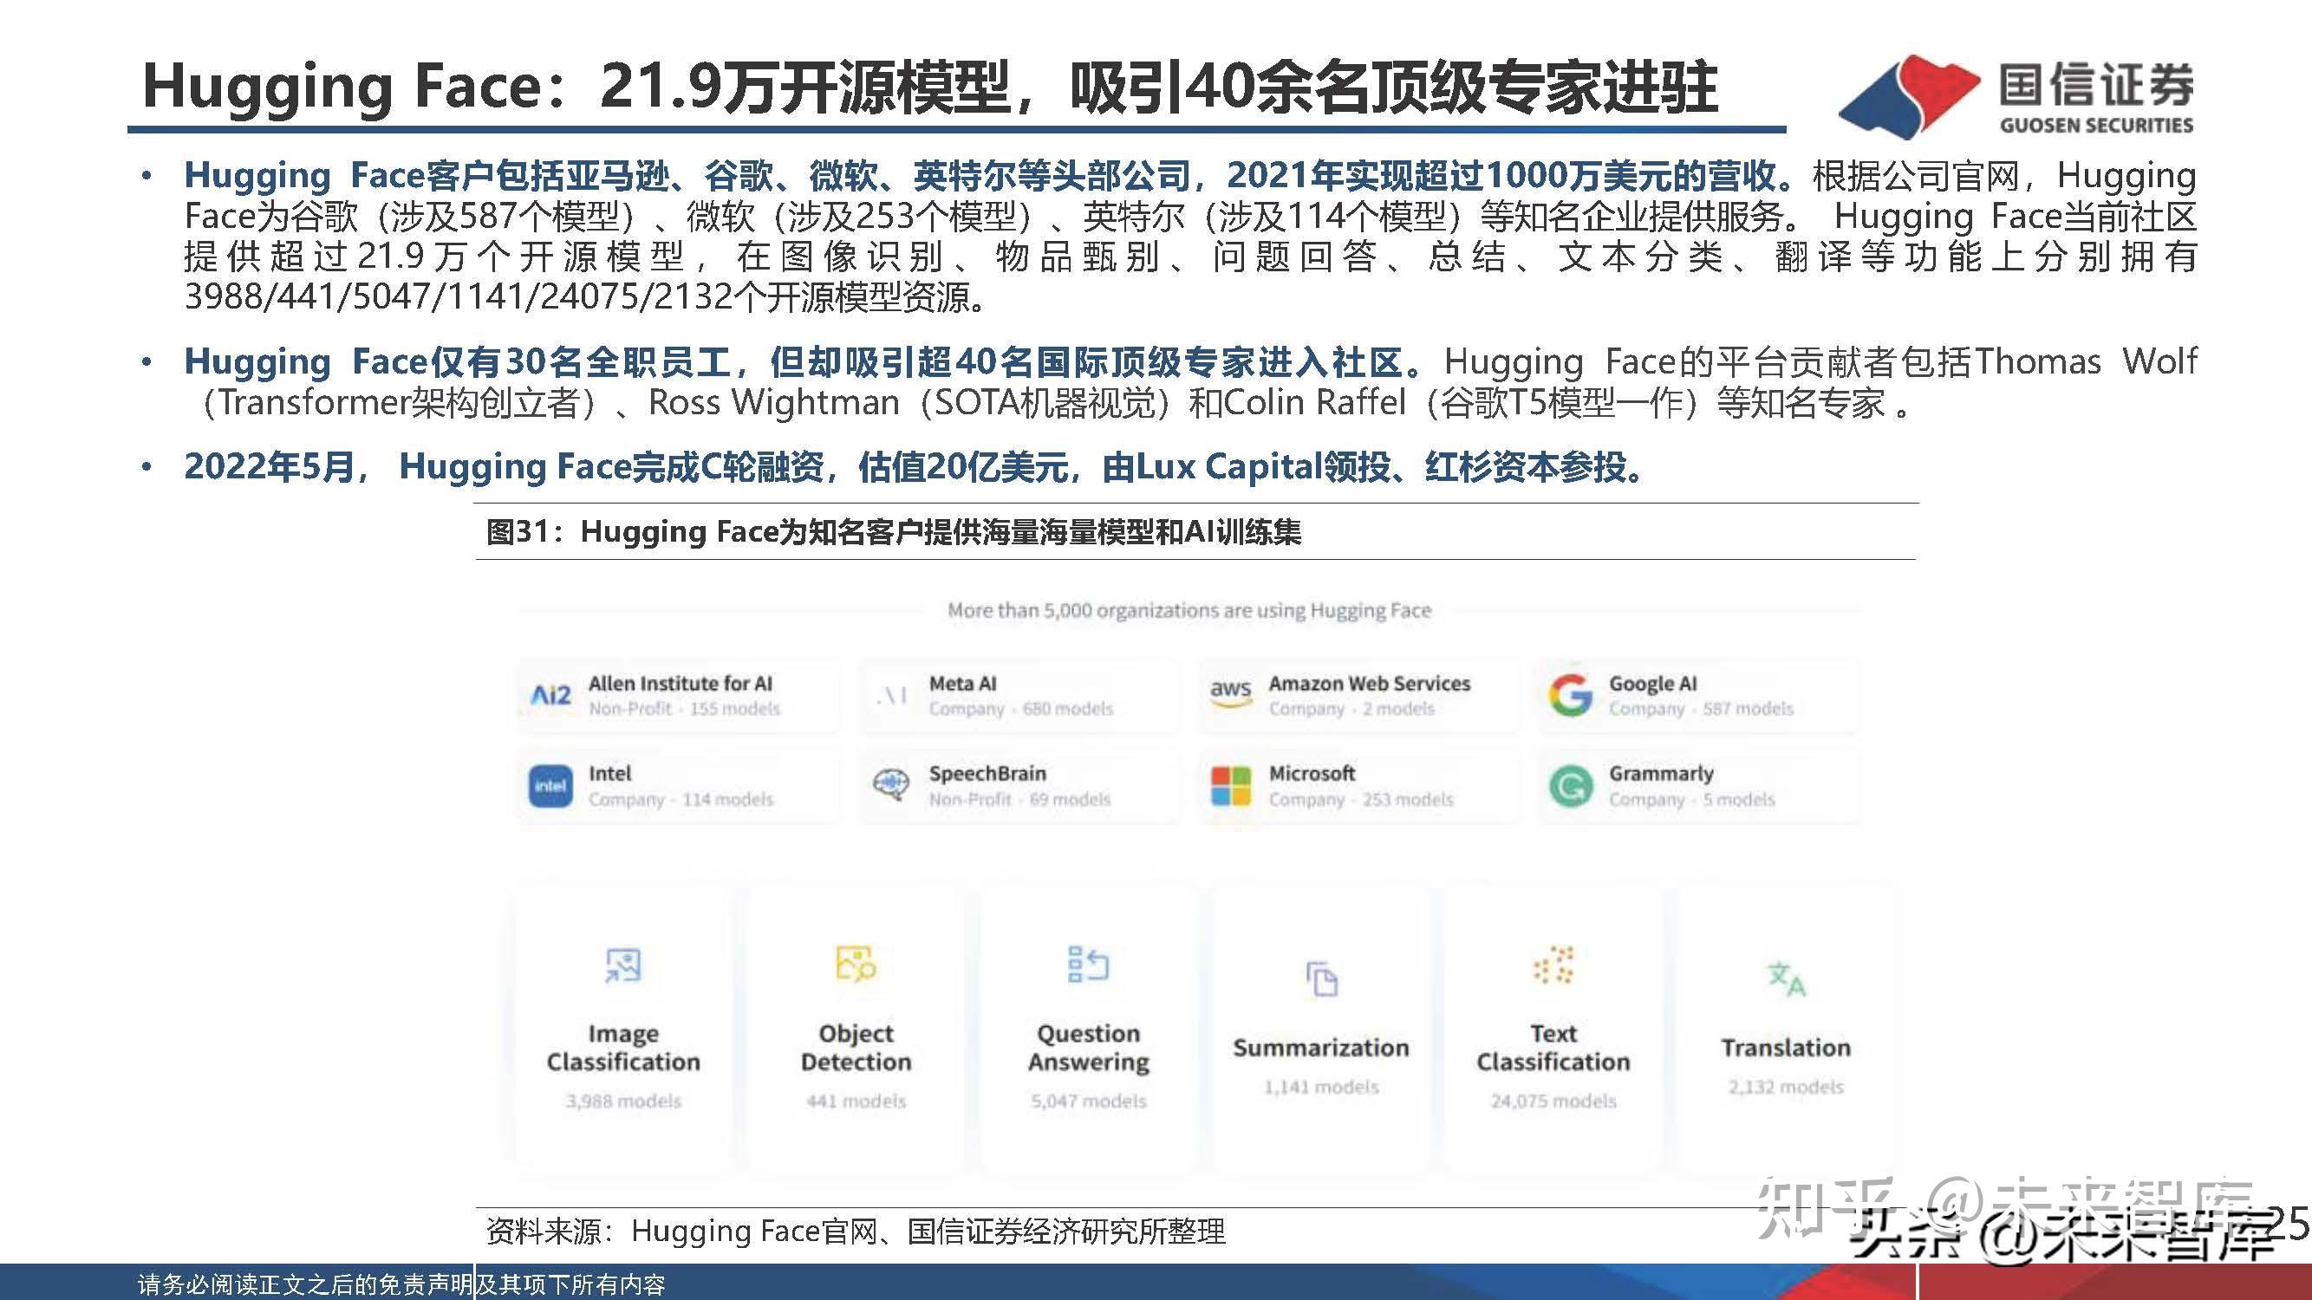This screenshot has width=2312, height=1300.
Task: Click 'Company · 5 models' text
Action: tap(1692, 799)
